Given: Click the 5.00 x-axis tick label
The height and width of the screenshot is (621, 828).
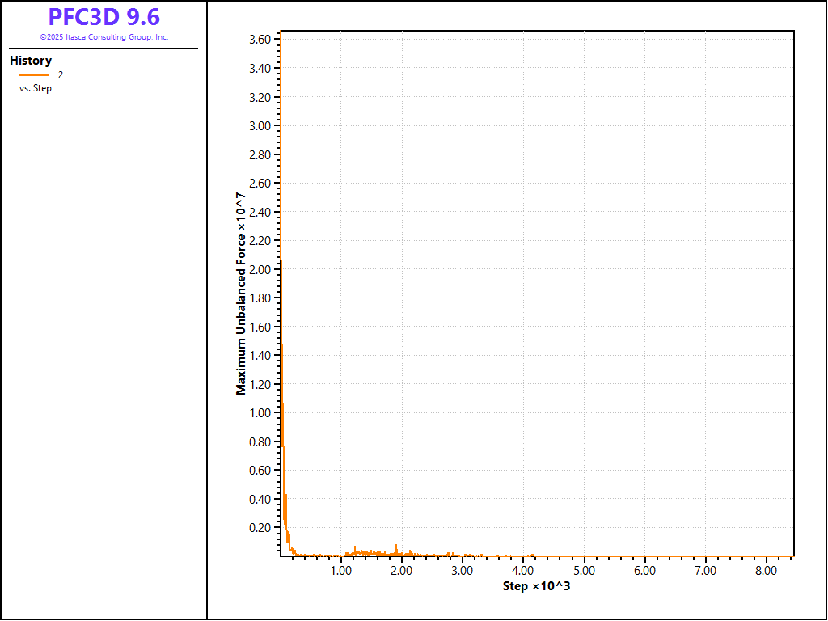Looking at the screenshot, I should pos(584,571).
